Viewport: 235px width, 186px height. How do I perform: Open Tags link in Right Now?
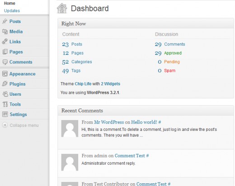point(76,70)
